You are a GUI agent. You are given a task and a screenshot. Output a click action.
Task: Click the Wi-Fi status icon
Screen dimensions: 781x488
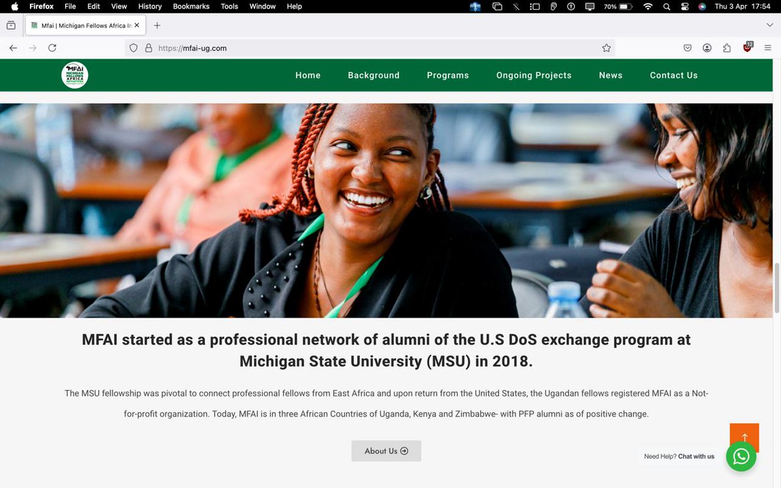[x=648, y=7]
